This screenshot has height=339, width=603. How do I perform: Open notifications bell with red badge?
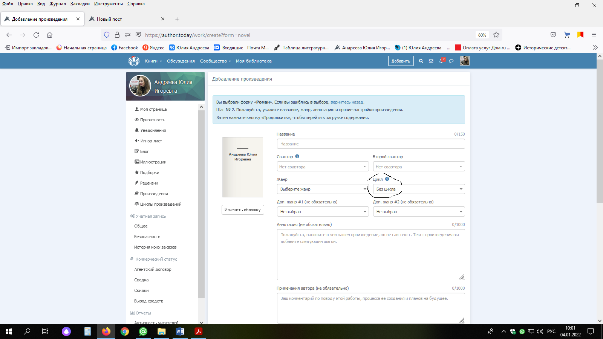coord(441,61)
